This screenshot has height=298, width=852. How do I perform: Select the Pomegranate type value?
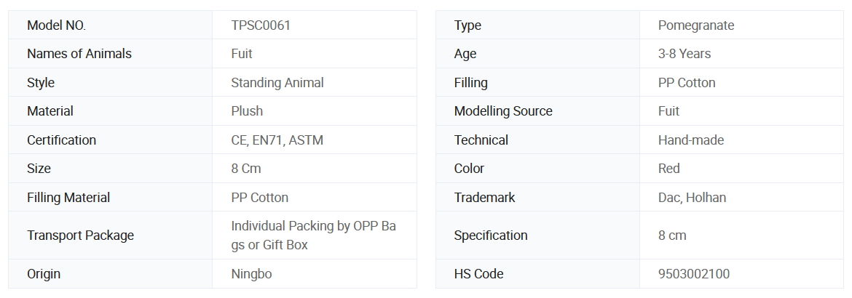695,25
